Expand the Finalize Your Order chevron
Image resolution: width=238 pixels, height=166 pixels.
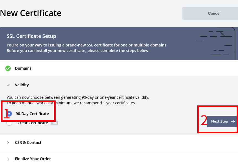[x=8, y=159]
